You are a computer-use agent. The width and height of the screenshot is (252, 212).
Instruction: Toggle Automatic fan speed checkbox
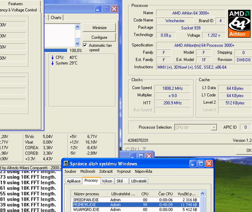pos(85,45)
